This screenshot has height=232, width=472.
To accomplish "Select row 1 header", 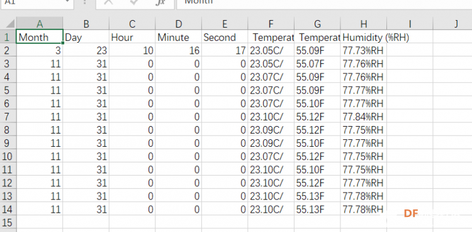I will point(8,37).
